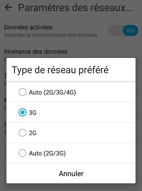Click blank space right of Auto (2G/3G)
The height and width of the screenshot is (191, 142).
click(x=100, y=153)
